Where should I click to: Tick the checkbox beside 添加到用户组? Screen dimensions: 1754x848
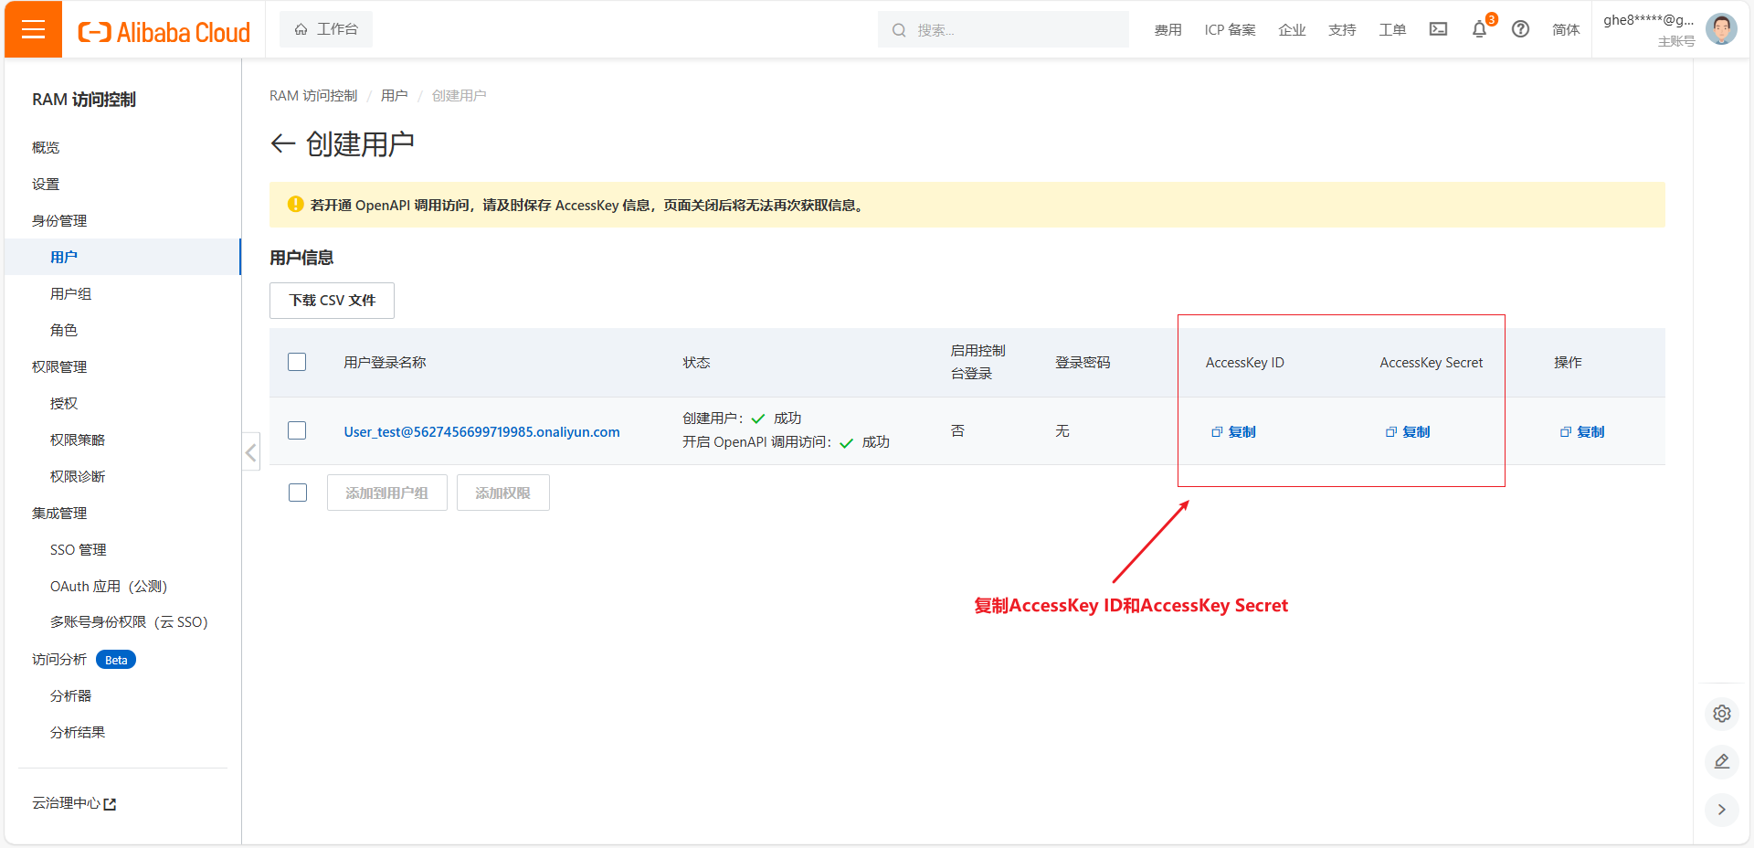coord(298,493)
